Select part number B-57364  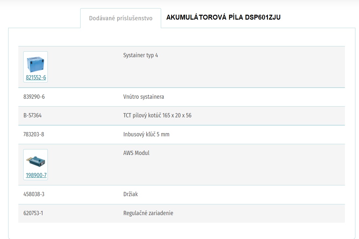pyautogui.click(x=32, y=115)
